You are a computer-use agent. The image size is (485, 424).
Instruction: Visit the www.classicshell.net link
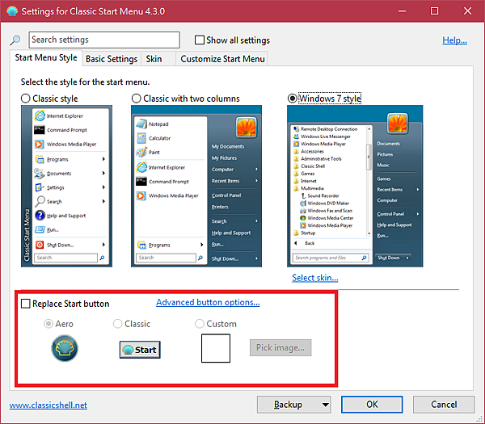click(x=48, y=405)
